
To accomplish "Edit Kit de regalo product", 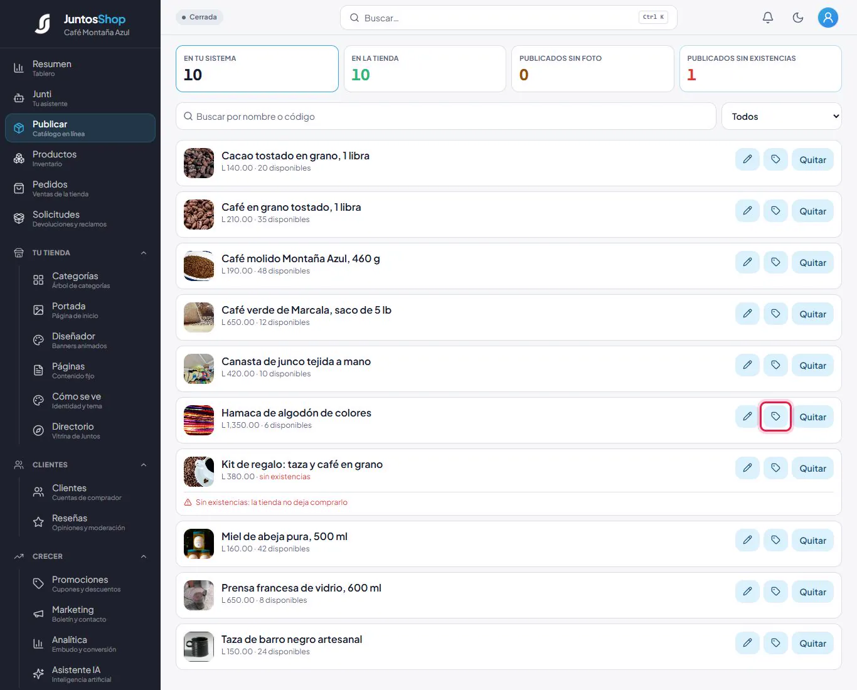I will click(x=747, y=468).
